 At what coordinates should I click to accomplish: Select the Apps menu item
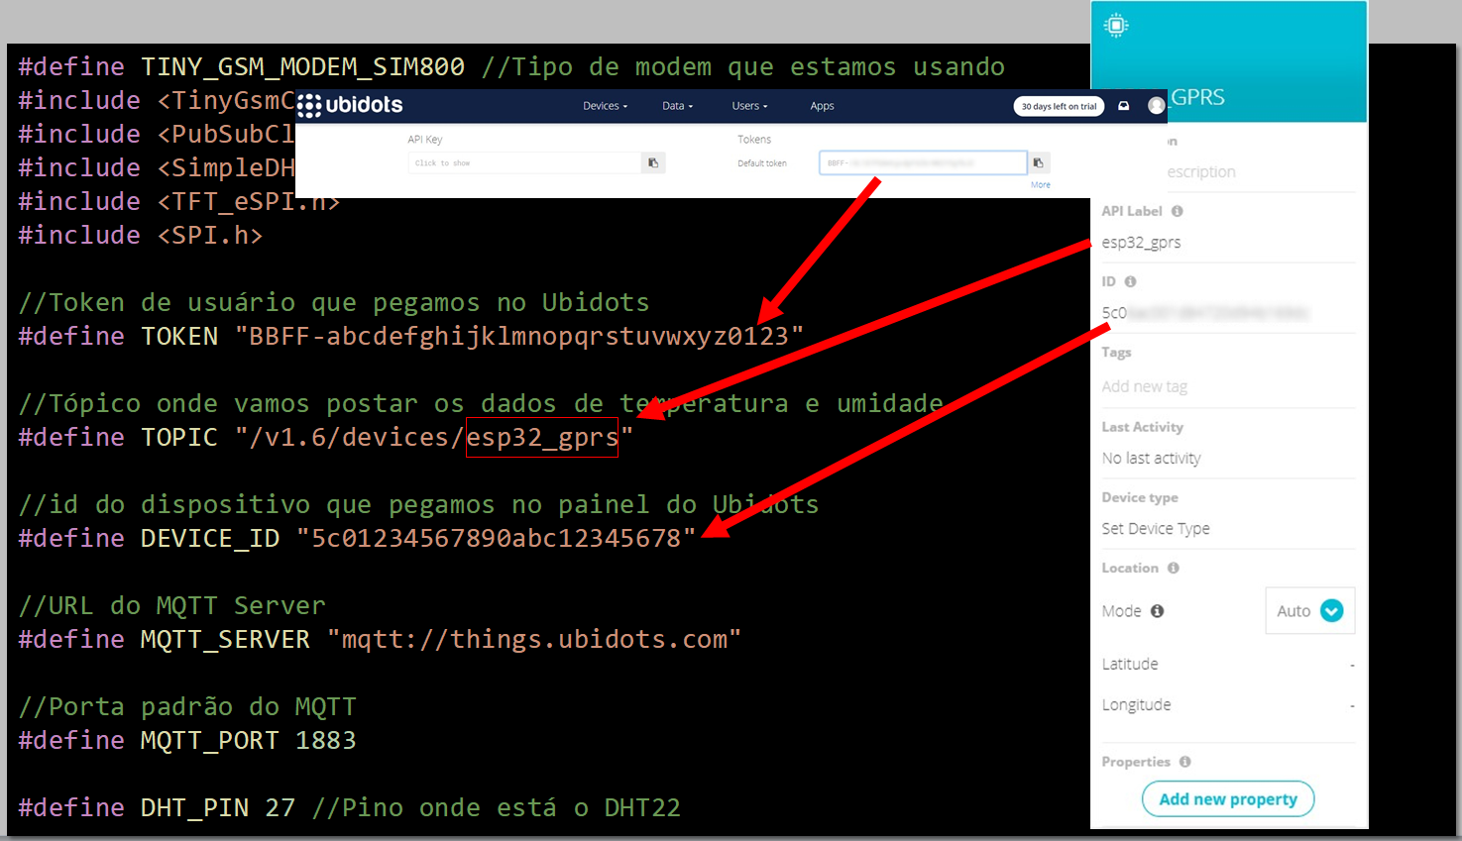(822, 106)
